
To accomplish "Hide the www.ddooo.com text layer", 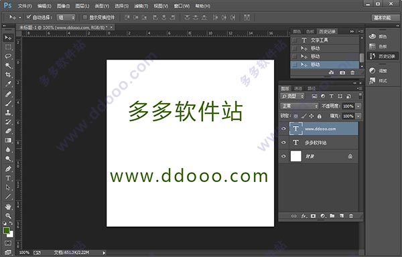I will 283,128.
